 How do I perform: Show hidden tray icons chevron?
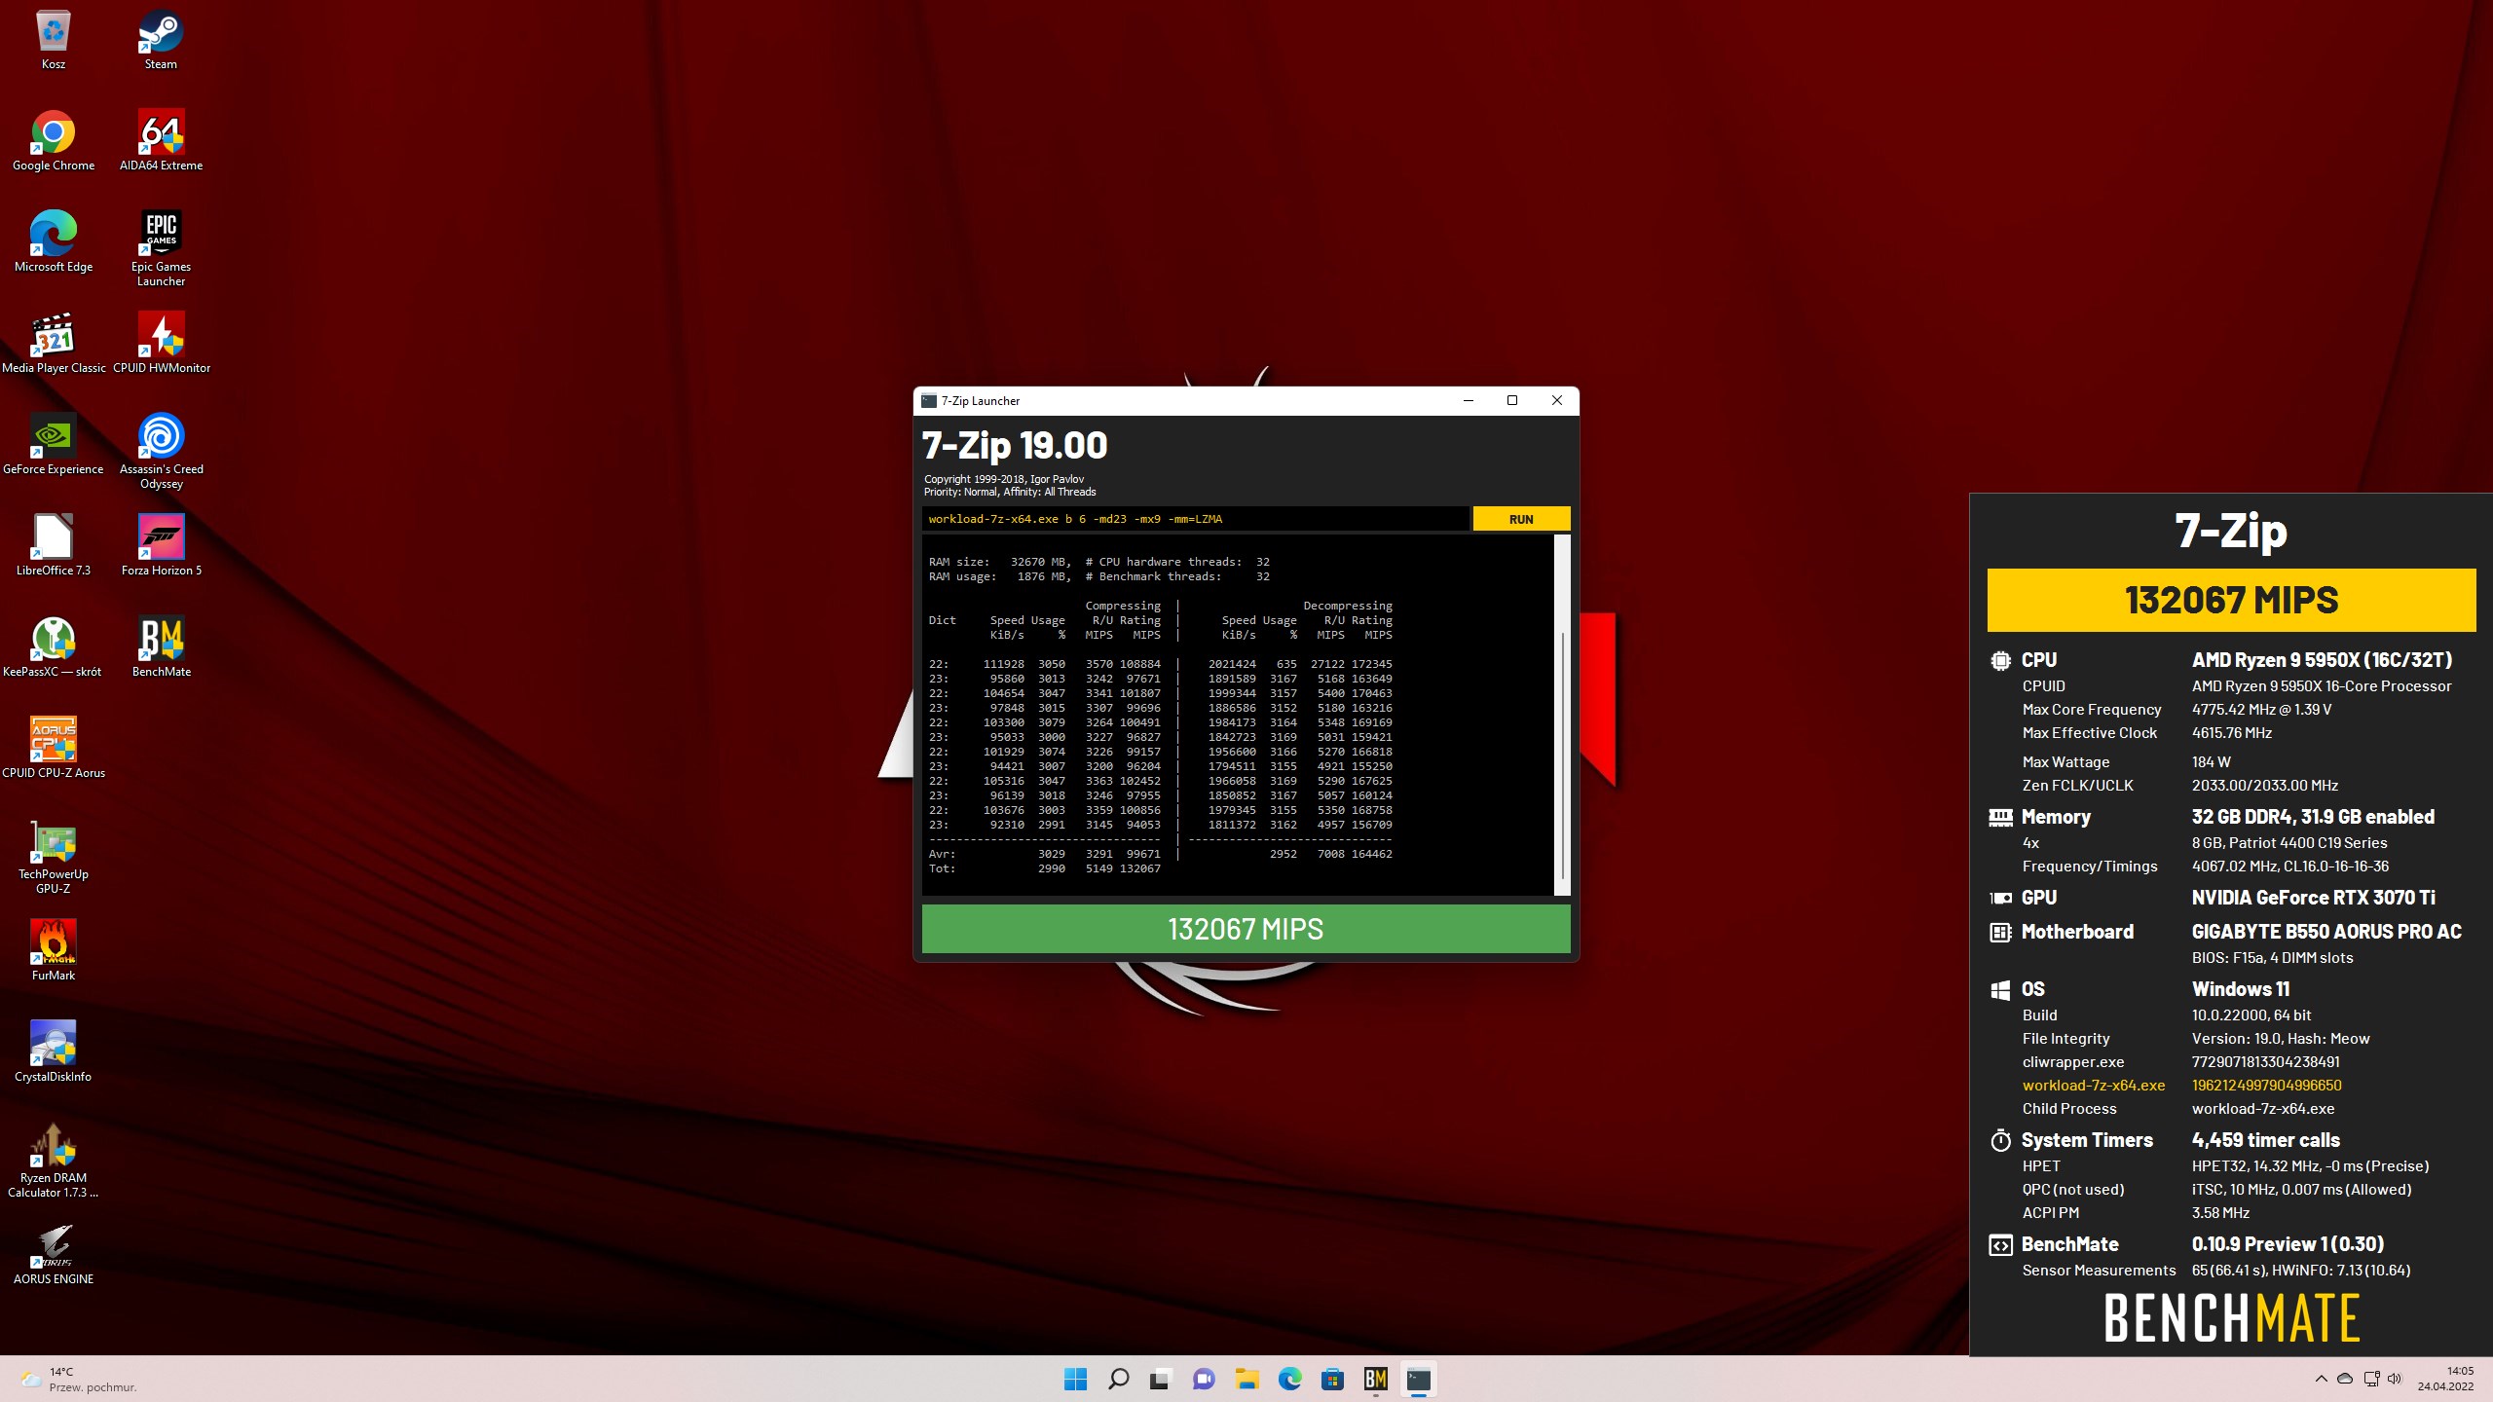point(2321,1379)
